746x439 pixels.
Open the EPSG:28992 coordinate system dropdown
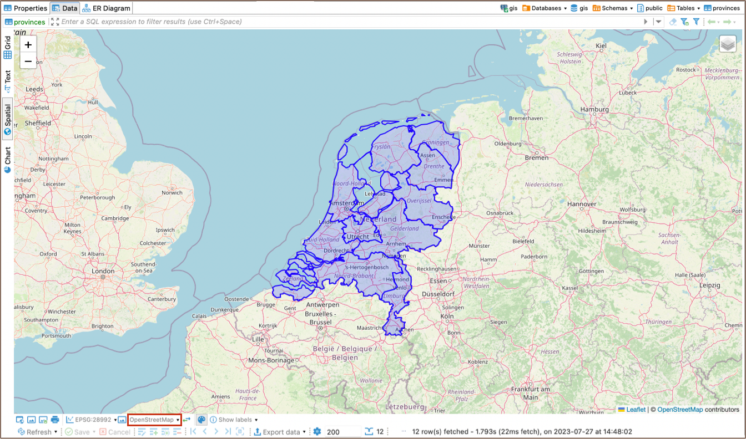tap(92, 420)
